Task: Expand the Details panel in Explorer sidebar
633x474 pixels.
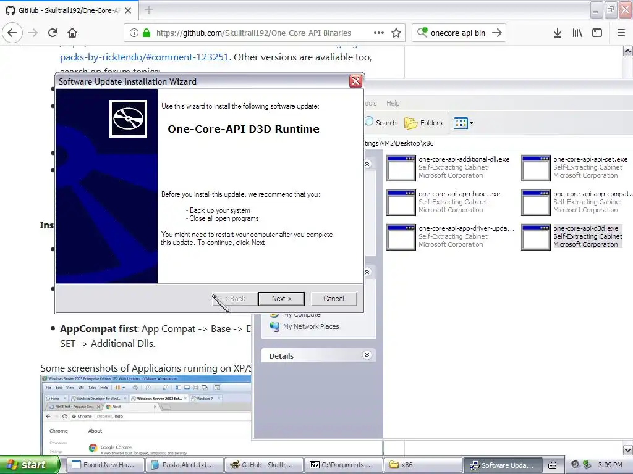Action: (367, 355)
